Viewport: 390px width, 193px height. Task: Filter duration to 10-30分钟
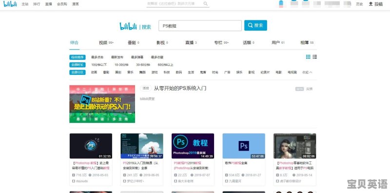(121, 65)
